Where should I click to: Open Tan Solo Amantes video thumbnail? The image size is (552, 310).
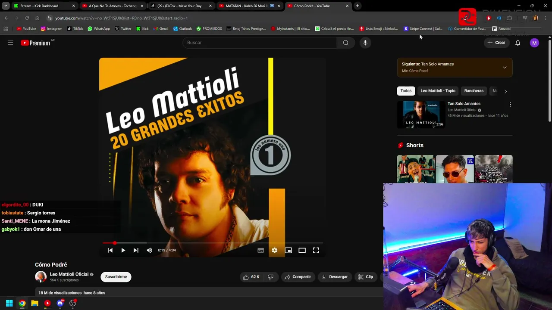point(421,115)
